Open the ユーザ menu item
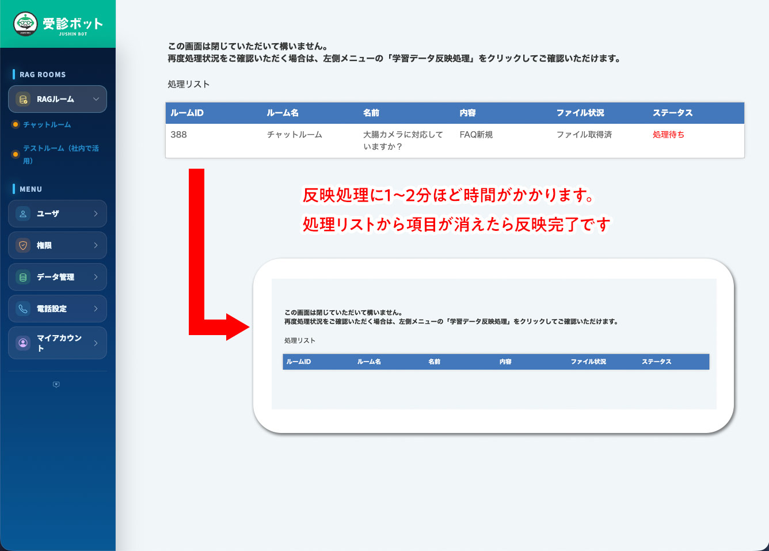 (x=58, y=214)
